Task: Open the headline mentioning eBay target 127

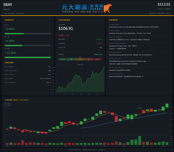Action: [x=129, y=40]
